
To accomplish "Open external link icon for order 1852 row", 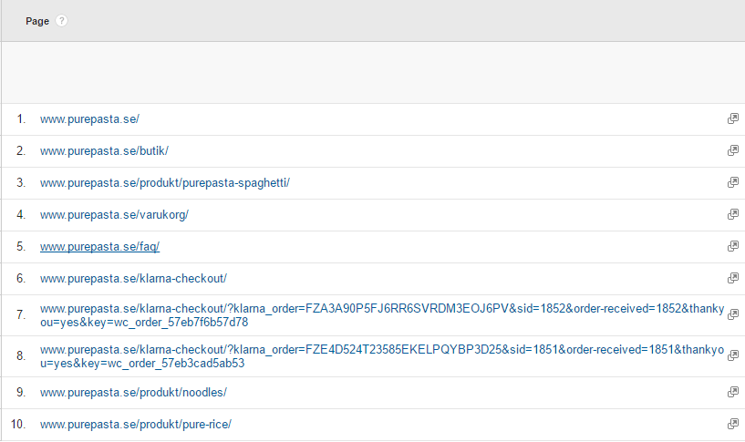I will [x=733, y=314].
